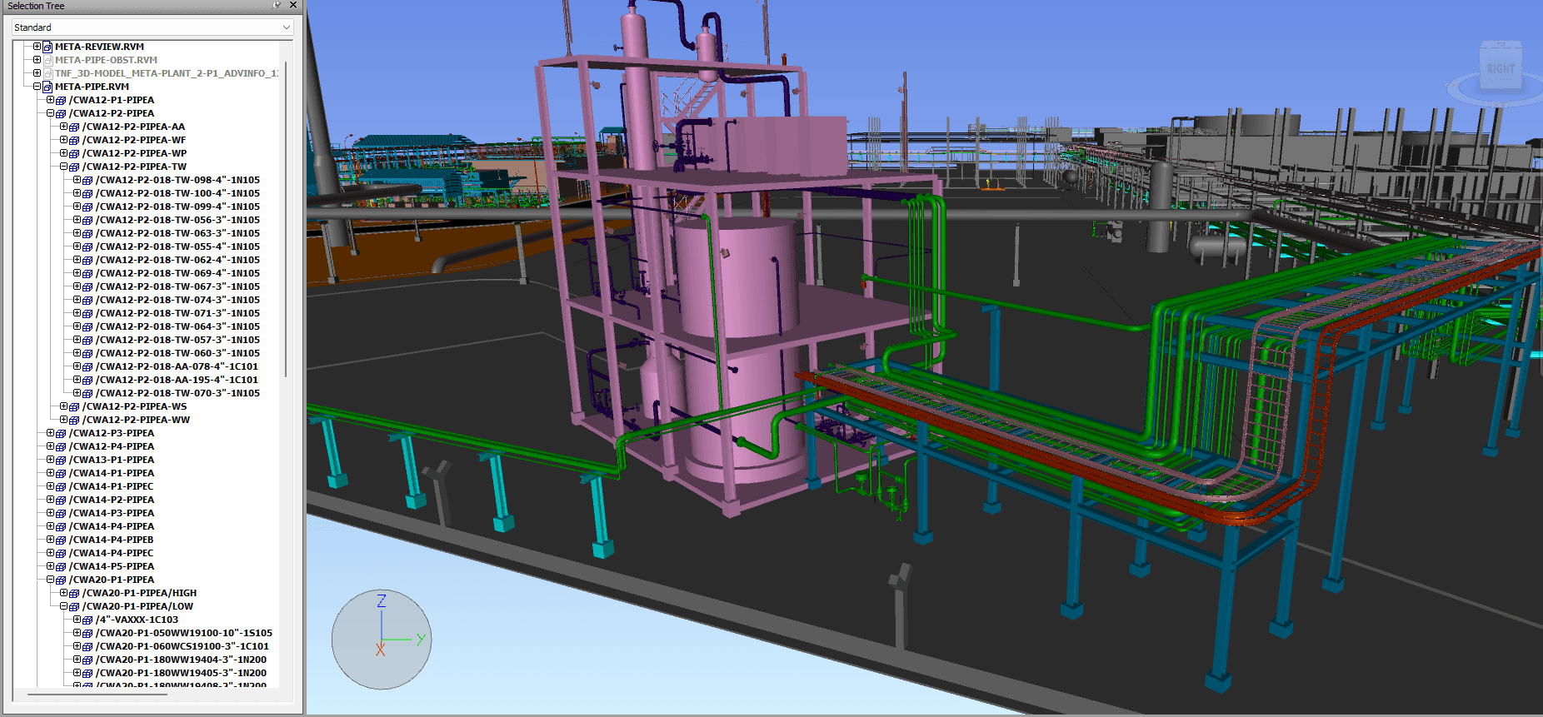
Task: Toggle auto-hide pin of Selection Tree
Action: [x=277, y=5]
